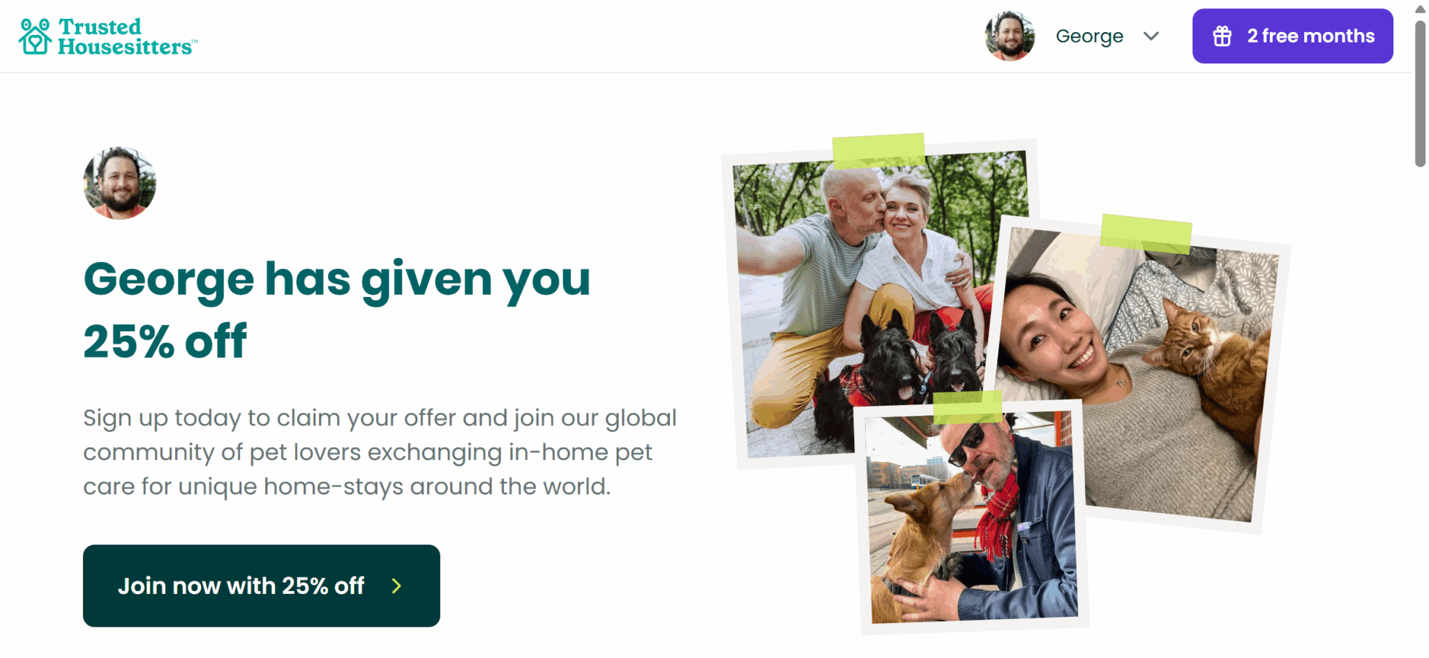Click the gift icon on purple button
Screen dimensions: 1429x658
click(x=1222, y=36)
